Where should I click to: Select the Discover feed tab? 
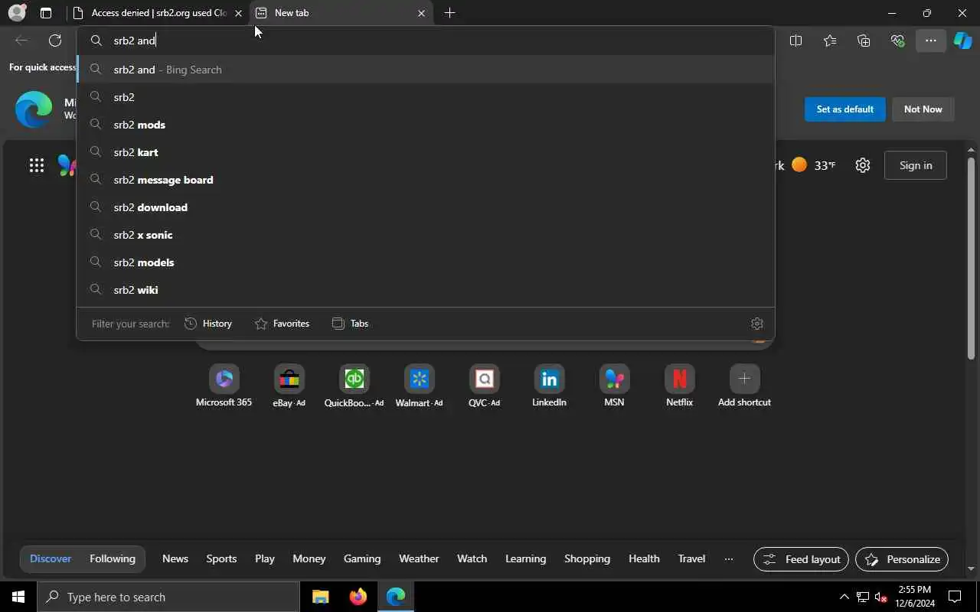pos(51,559)
